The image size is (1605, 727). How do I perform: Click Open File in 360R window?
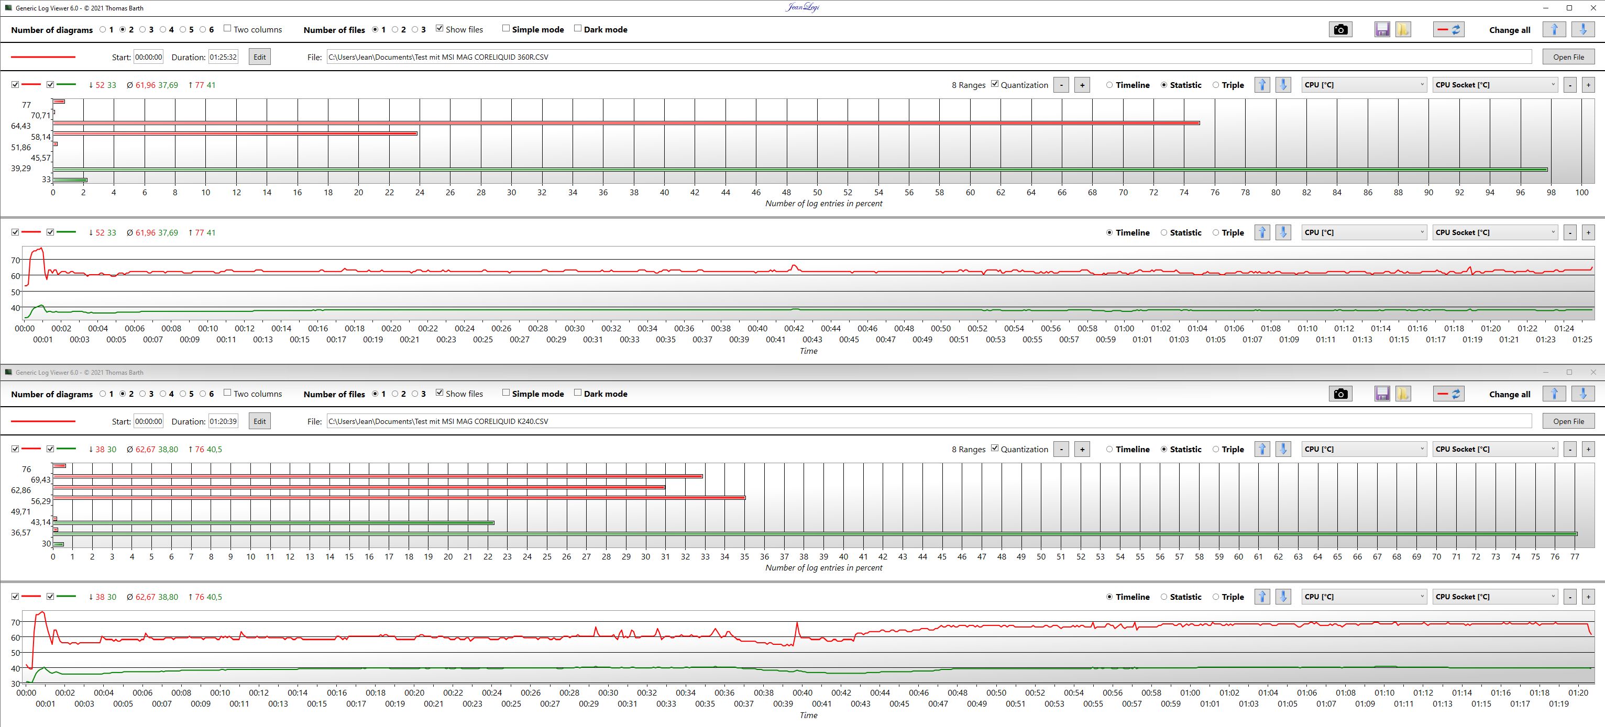[x=1568, y=57]
